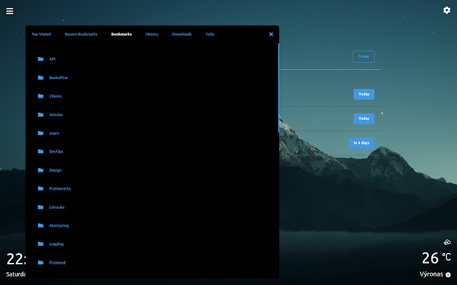Viewport: 457px width, 285px height.
Task: Open the Frontend folder label
Action: (x=57, y=263)
